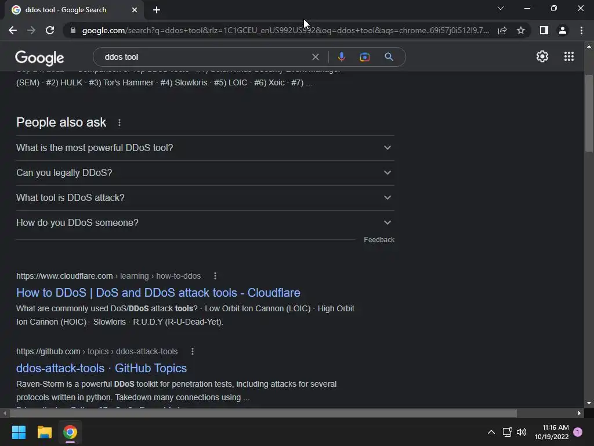Viewport: 594px width, 446px height.
Task: Start a voice search with the microphone
Action: (x=341, y=57)
